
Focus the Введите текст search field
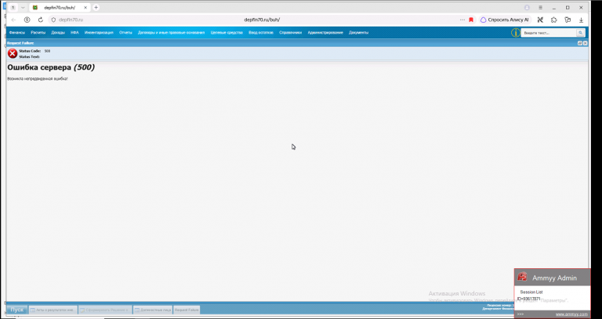click(549, 33)
